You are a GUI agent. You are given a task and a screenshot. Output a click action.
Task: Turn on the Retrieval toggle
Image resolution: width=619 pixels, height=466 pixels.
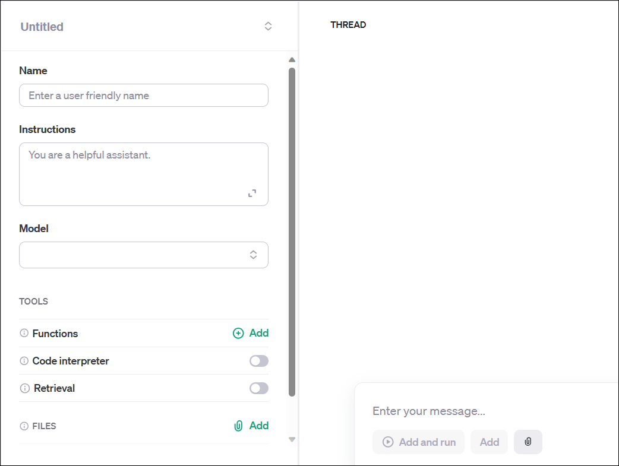259,388
